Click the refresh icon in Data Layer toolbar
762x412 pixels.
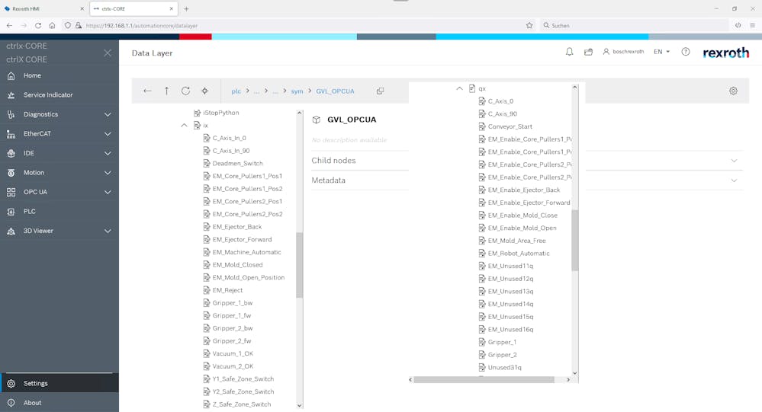click(185, 91)
